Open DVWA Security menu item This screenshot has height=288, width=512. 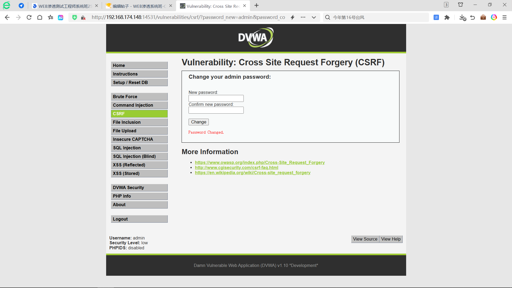(x=139, y=187)
